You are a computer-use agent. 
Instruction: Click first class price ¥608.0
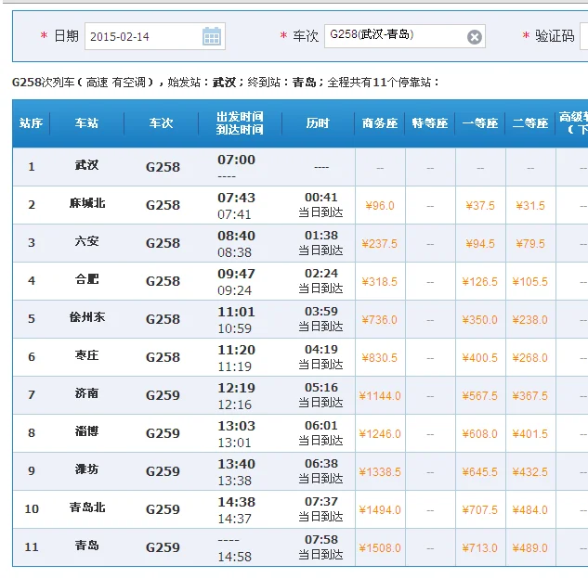480,434
